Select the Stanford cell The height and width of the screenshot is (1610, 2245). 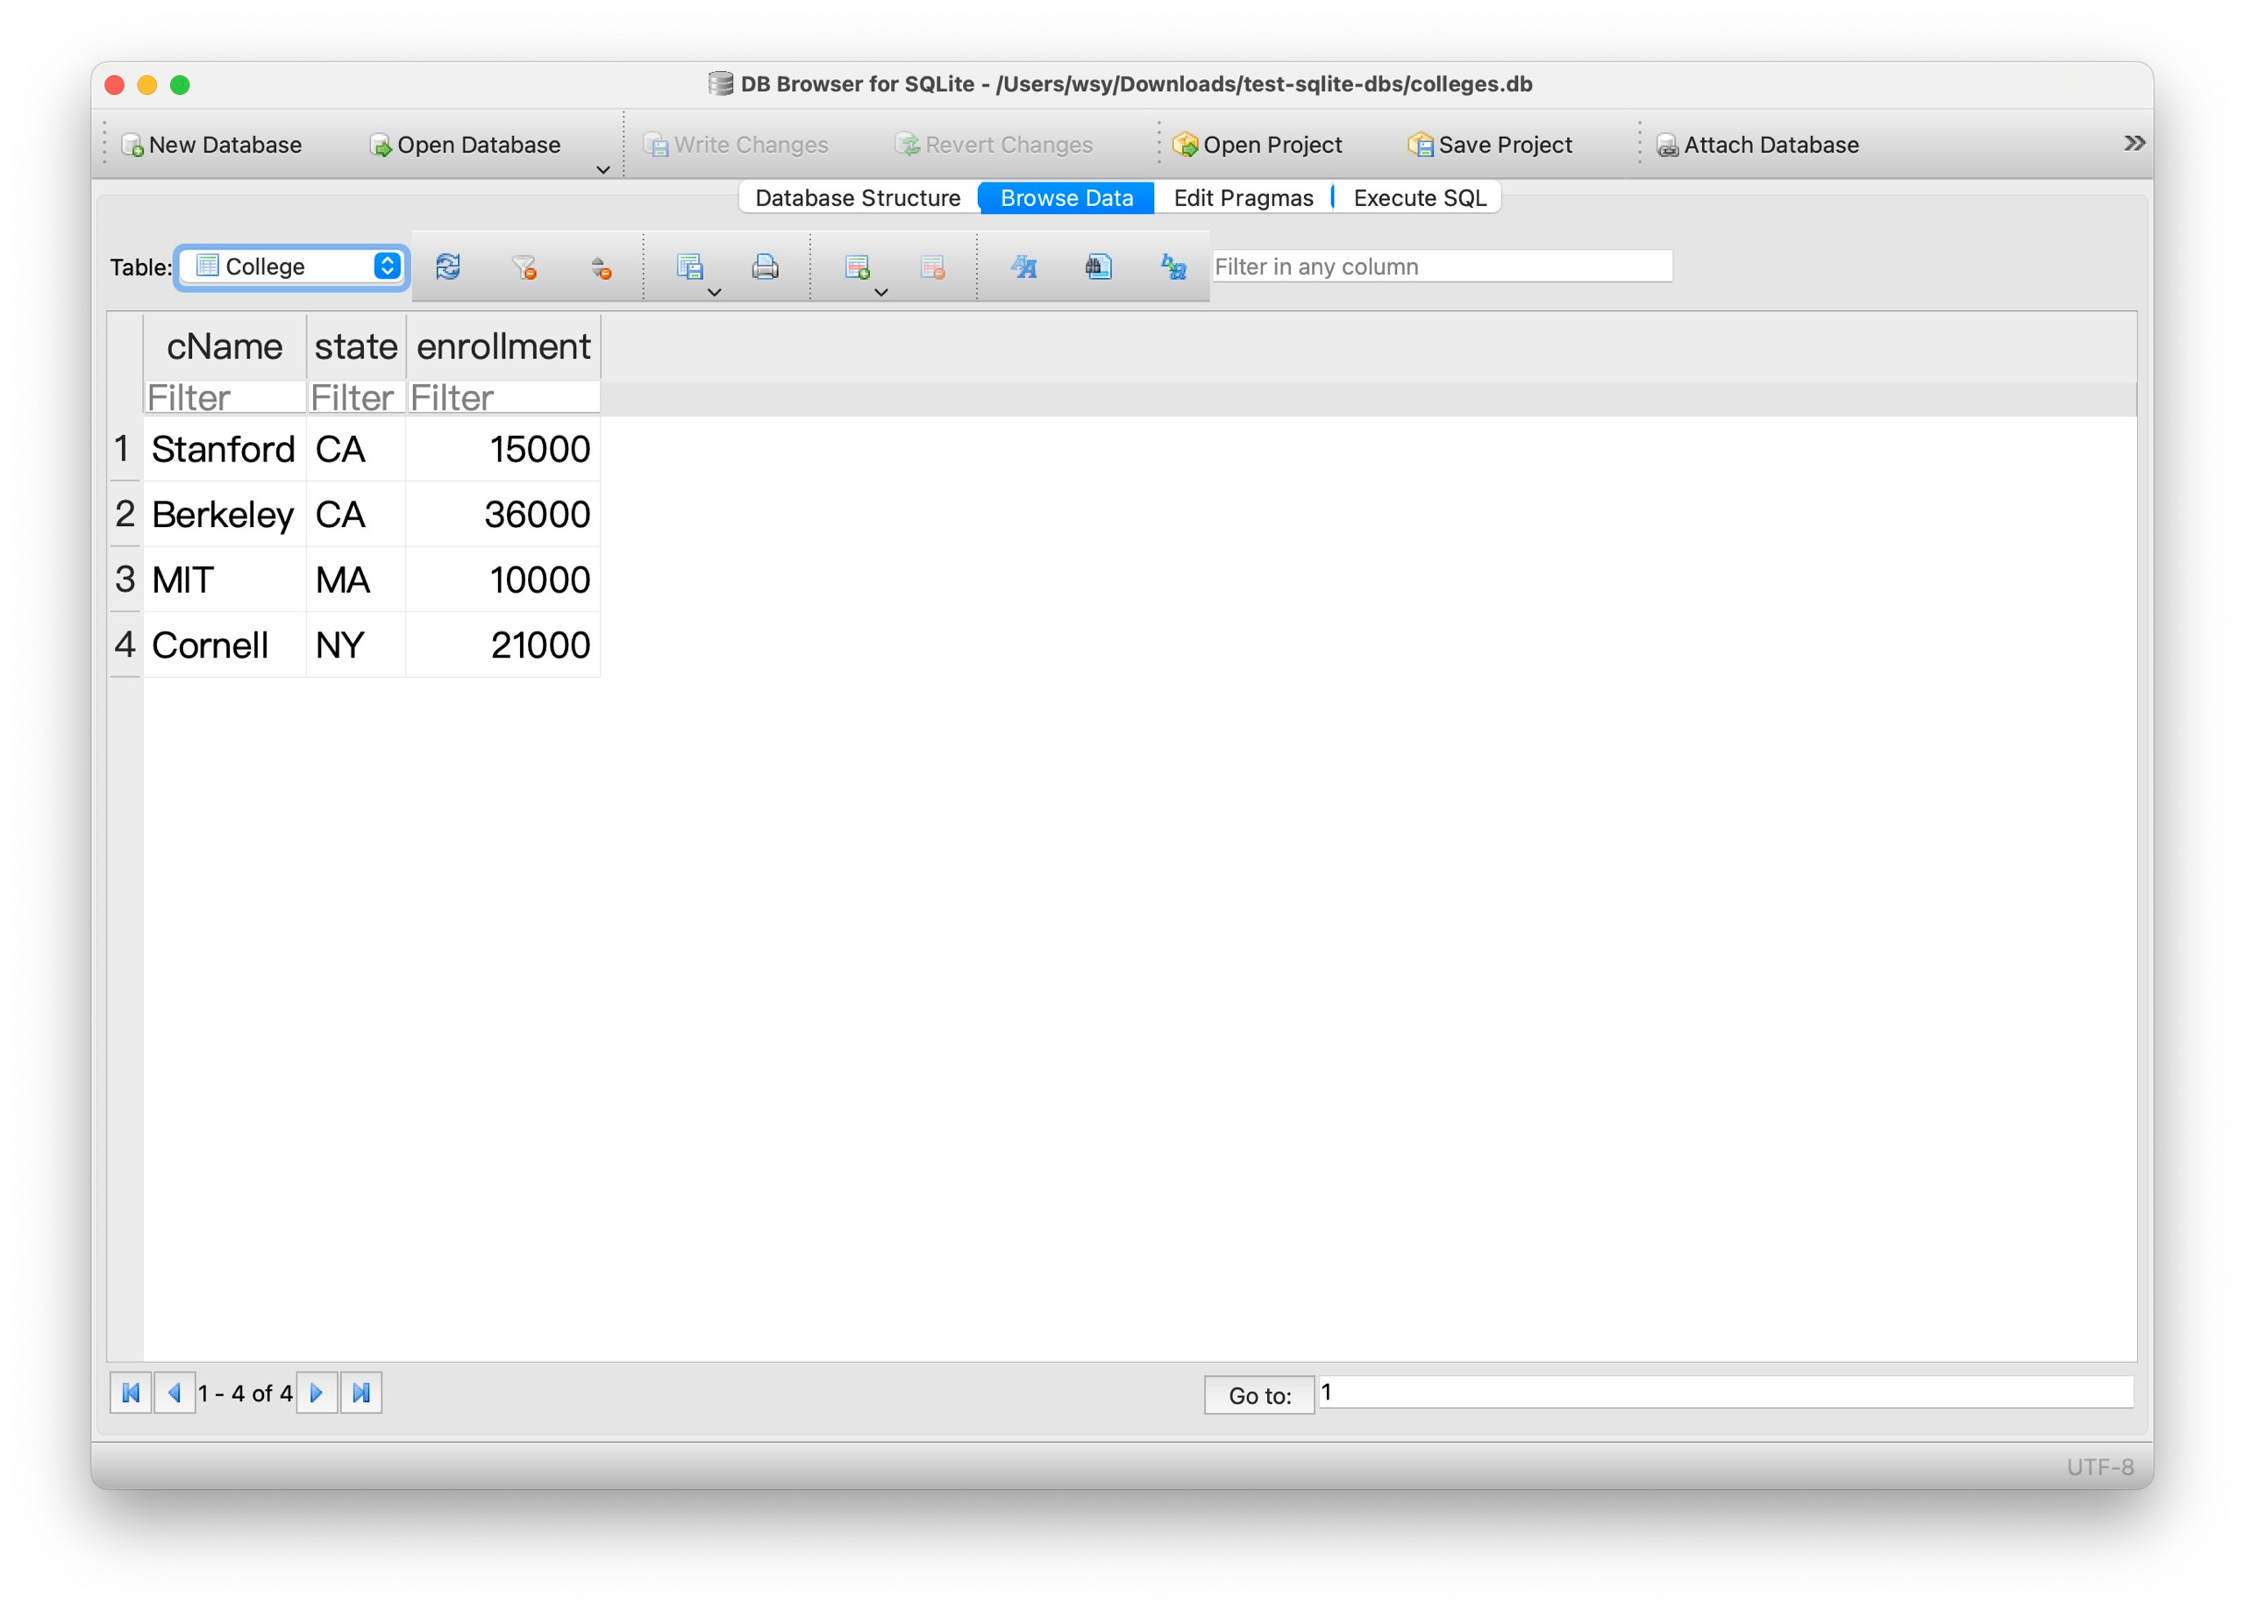(224, 449)
